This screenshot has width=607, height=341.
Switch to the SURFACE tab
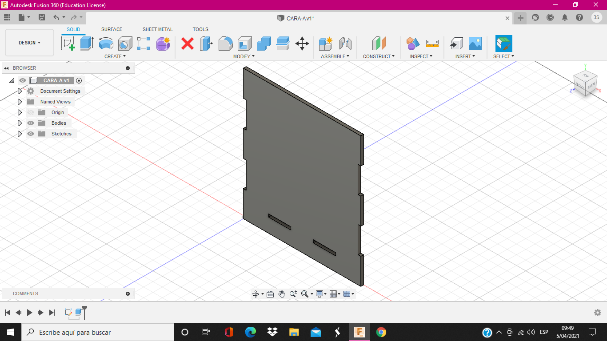[112, 29]
